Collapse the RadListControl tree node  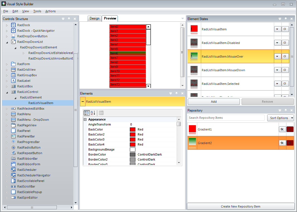pos(7,92)
